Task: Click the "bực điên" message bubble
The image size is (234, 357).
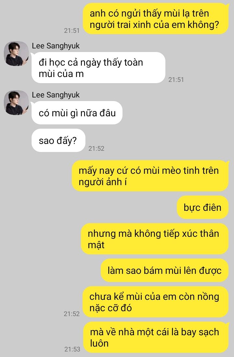Action: (202, 208)
